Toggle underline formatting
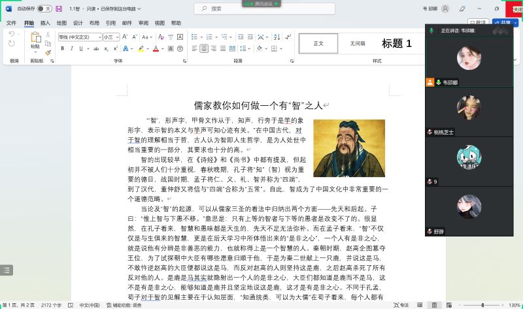 tap(80, 48)
